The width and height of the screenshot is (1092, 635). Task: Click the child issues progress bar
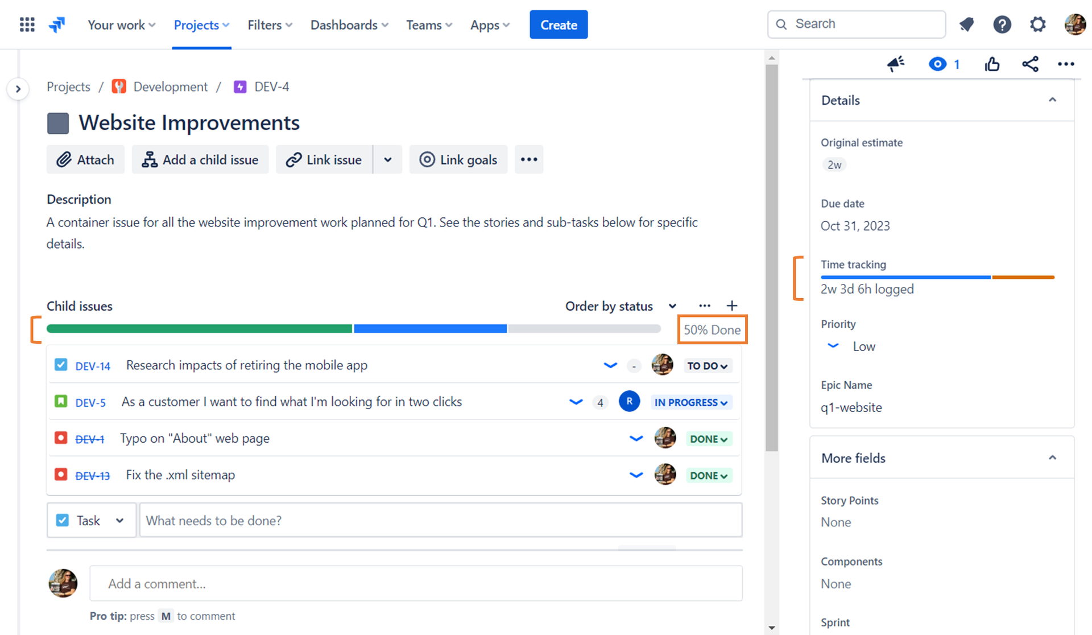click(x=353, y=328)
